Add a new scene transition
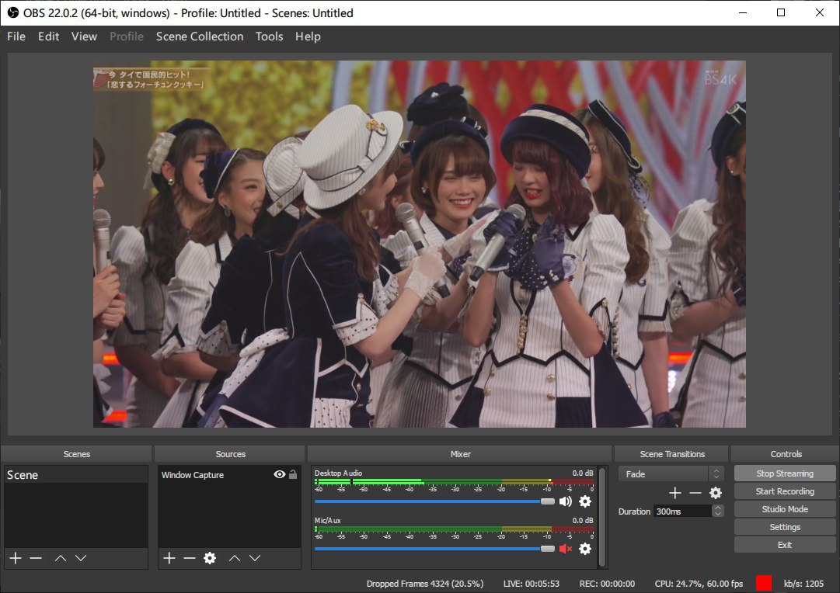 [x=674, y=493]
